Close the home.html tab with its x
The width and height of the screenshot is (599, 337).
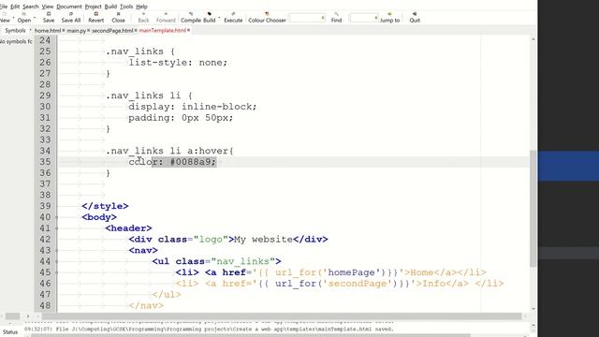(x=64, y=30)
